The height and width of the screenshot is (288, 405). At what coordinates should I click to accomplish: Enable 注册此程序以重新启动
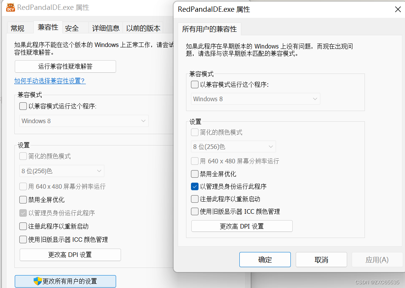194,199
